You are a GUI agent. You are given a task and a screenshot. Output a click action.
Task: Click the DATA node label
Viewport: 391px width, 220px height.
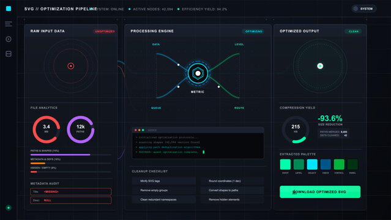[156, 45]
